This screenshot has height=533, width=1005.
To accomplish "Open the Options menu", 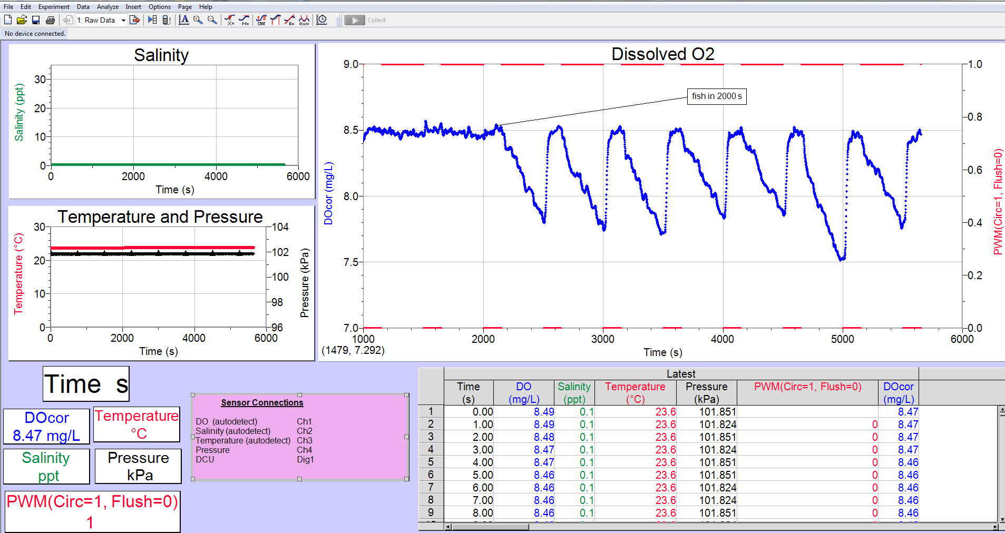I will 160,7.
